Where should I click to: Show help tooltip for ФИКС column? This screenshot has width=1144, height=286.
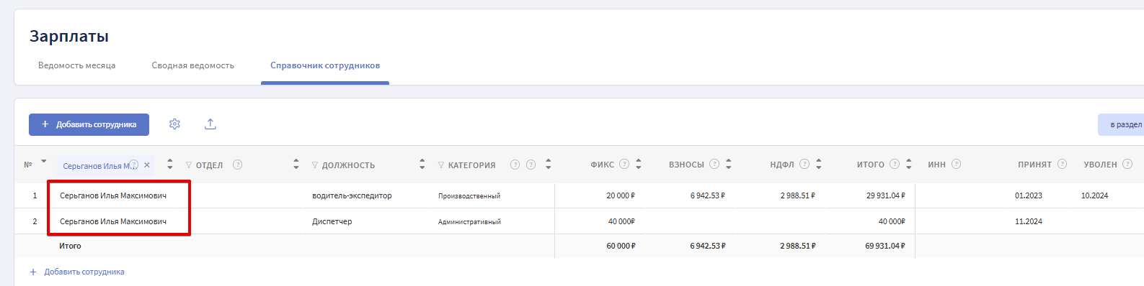[624, 164]
